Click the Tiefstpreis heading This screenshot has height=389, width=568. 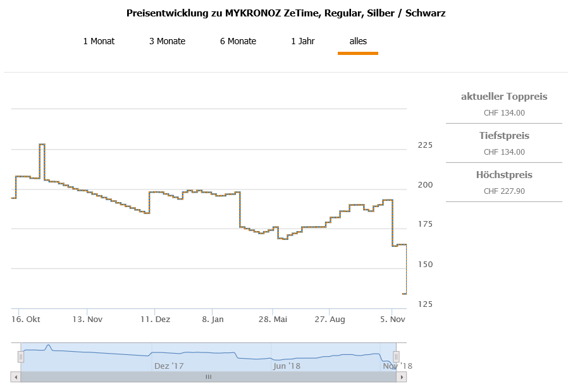pyautogui.click(x=504, y=136)
